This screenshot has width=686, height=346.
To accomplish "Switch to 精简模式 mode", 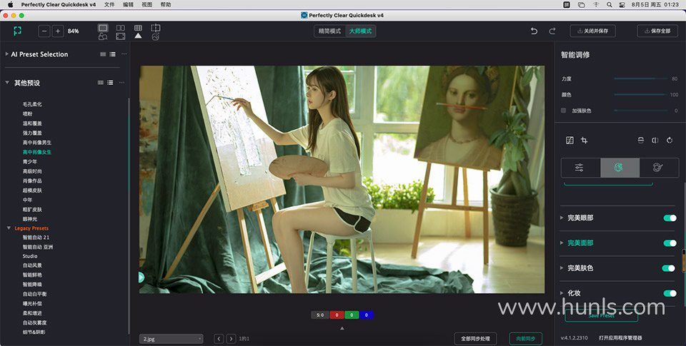I will [x=329, y=31].
